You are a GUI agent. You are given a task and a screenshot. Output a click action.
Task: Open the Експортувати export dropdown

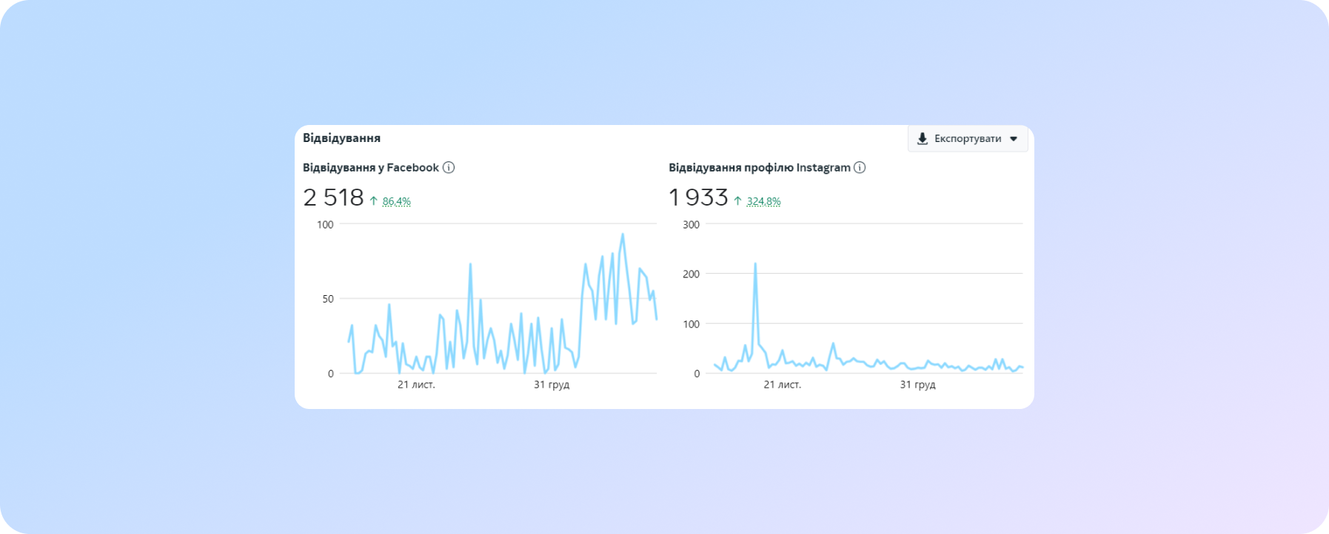click(x=968, y=138)
